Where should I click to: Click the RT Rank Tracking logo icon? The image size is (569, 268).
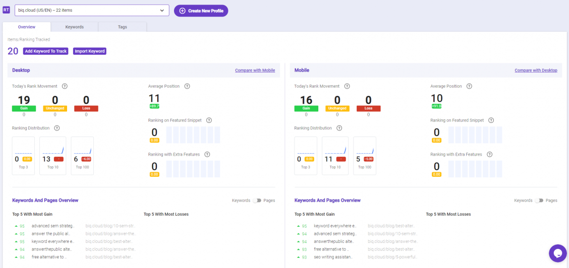tap(6, 10)
